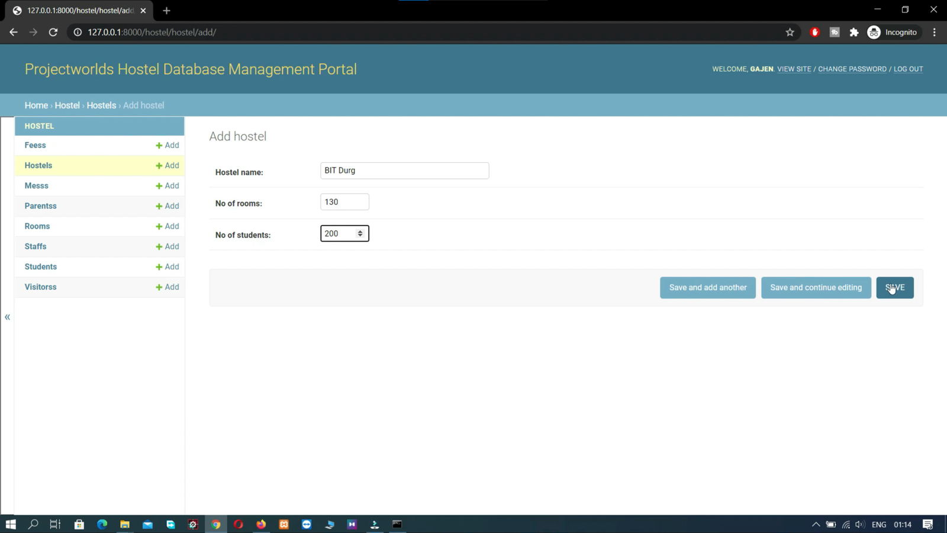This screenshot has height=533, width=947.
Task: Click the No of rooms field
Action: click(344, 202)
